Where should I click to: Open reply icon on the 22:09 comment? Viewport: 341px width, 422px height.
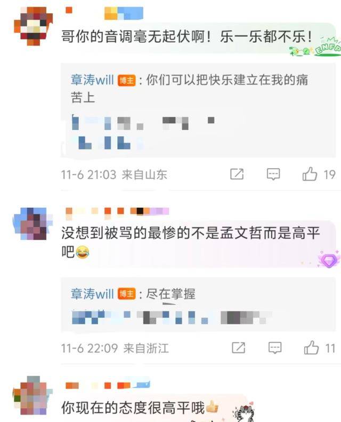[x=275, y=348]
